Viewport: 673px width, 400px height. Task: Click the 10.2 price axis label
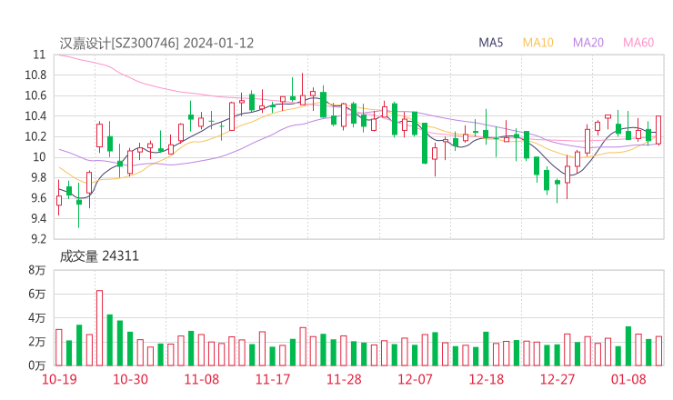click(x=35, y=137)
